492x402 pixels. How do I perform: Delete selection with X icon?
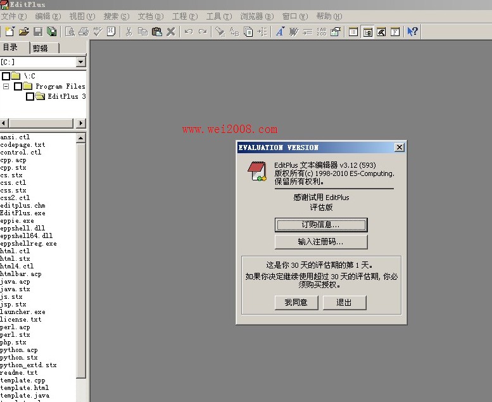[171, 32]
